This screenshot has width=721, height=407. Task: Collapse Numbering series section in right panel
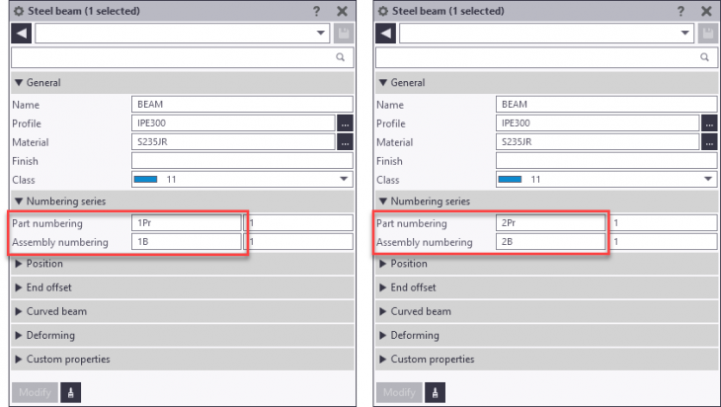coord(547,202)
